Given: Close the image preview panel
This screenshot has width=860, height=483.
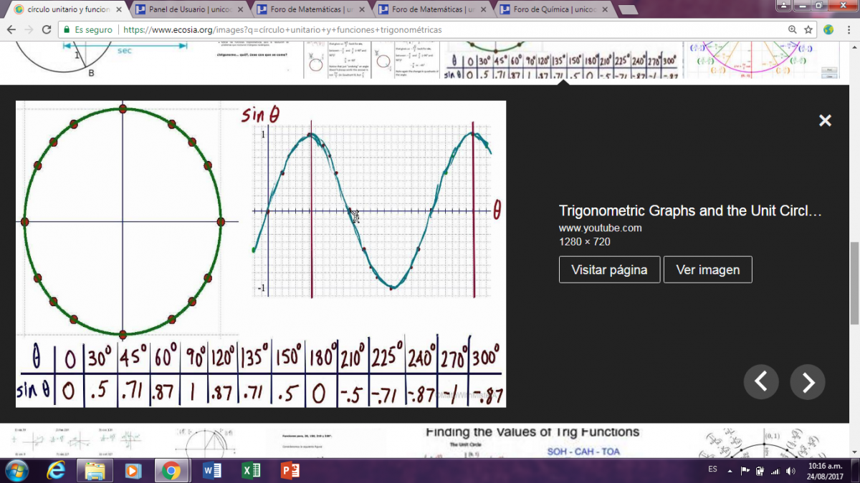Looking at the screenshot, I should [x=825, y=121].
